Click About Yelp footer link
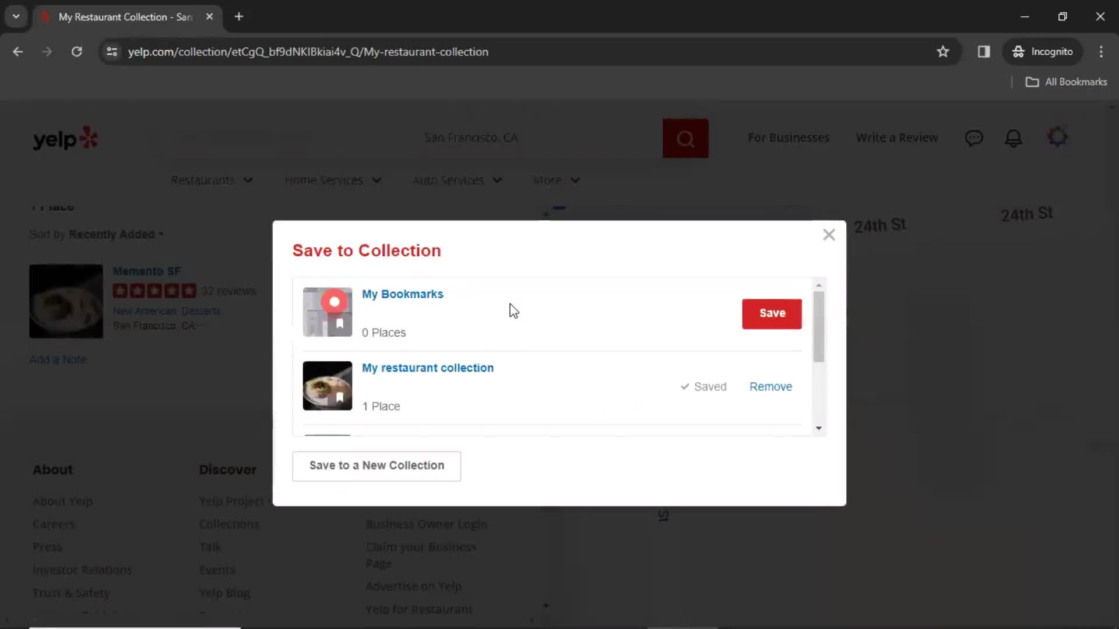The image size is (1119, 629). point(63,501)
